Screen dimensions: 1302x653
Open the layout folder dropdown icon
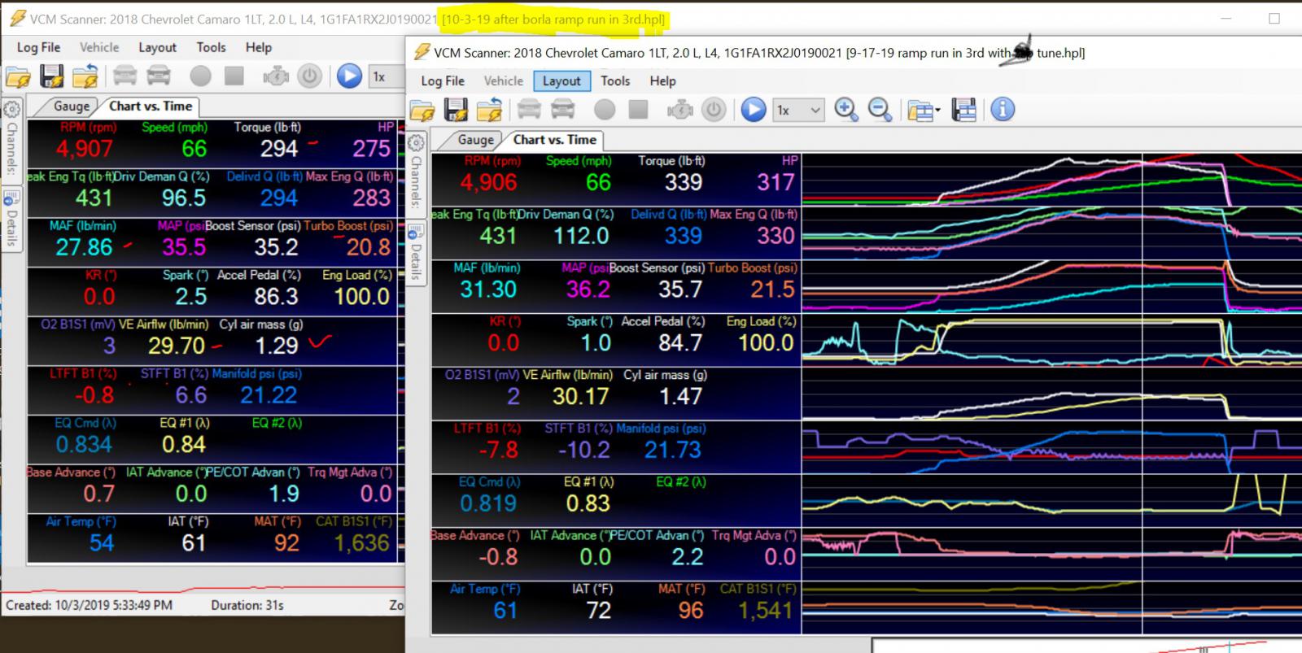point(923,110)
